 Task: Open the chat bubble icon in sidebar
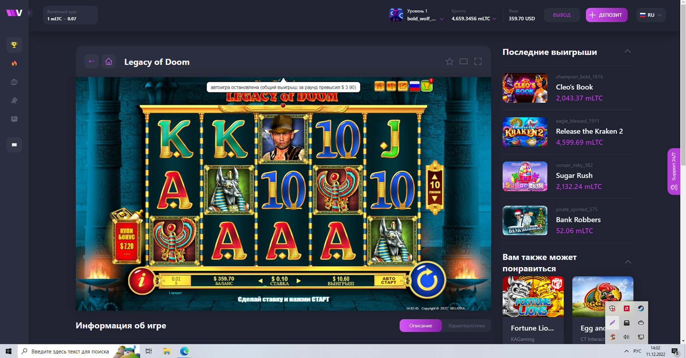pyautogui.click(x=14, y=119)
